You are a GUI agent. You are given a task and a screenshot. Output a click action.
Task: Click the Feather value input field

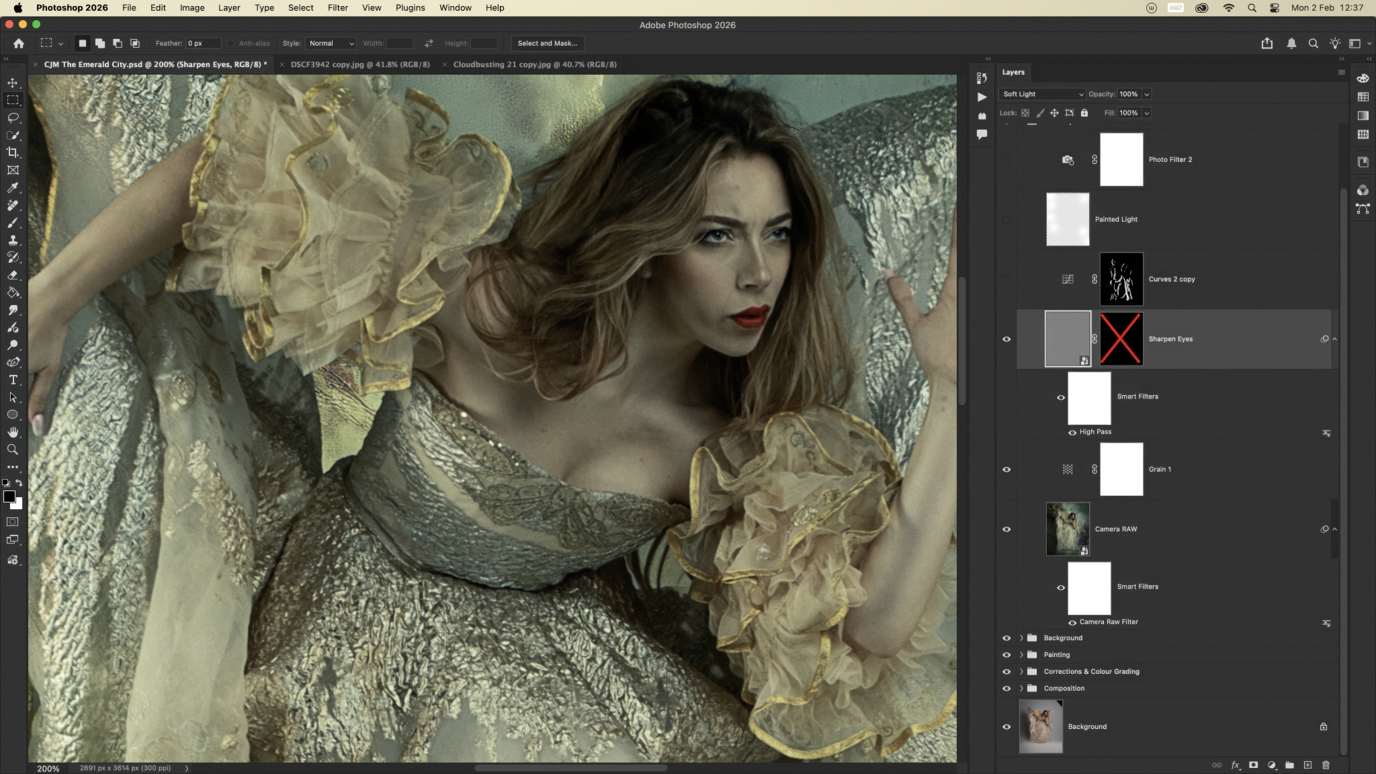pyautogui.click(x=204, y=43)
